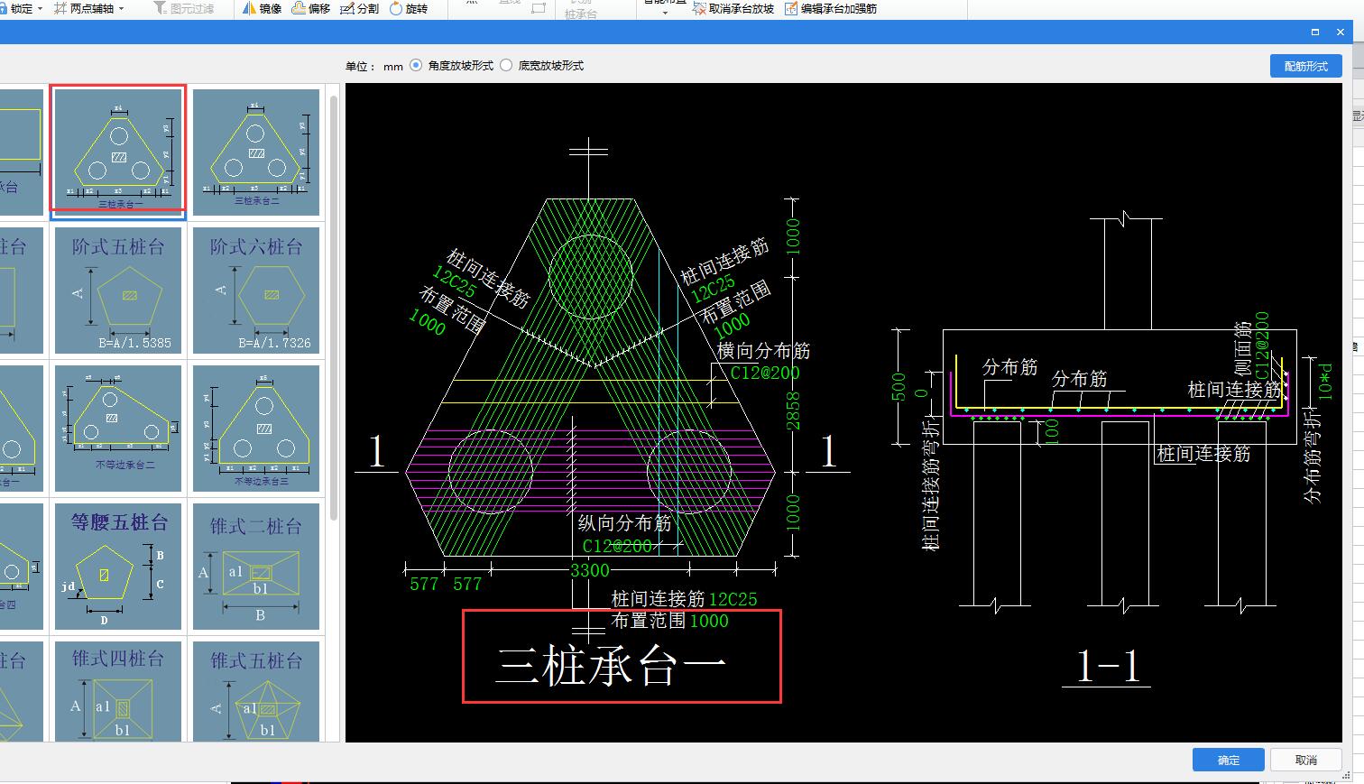Screen dimensions: 1364x784
Task: Choose the 等腰五桩台 template
Action: coord(118,566)
